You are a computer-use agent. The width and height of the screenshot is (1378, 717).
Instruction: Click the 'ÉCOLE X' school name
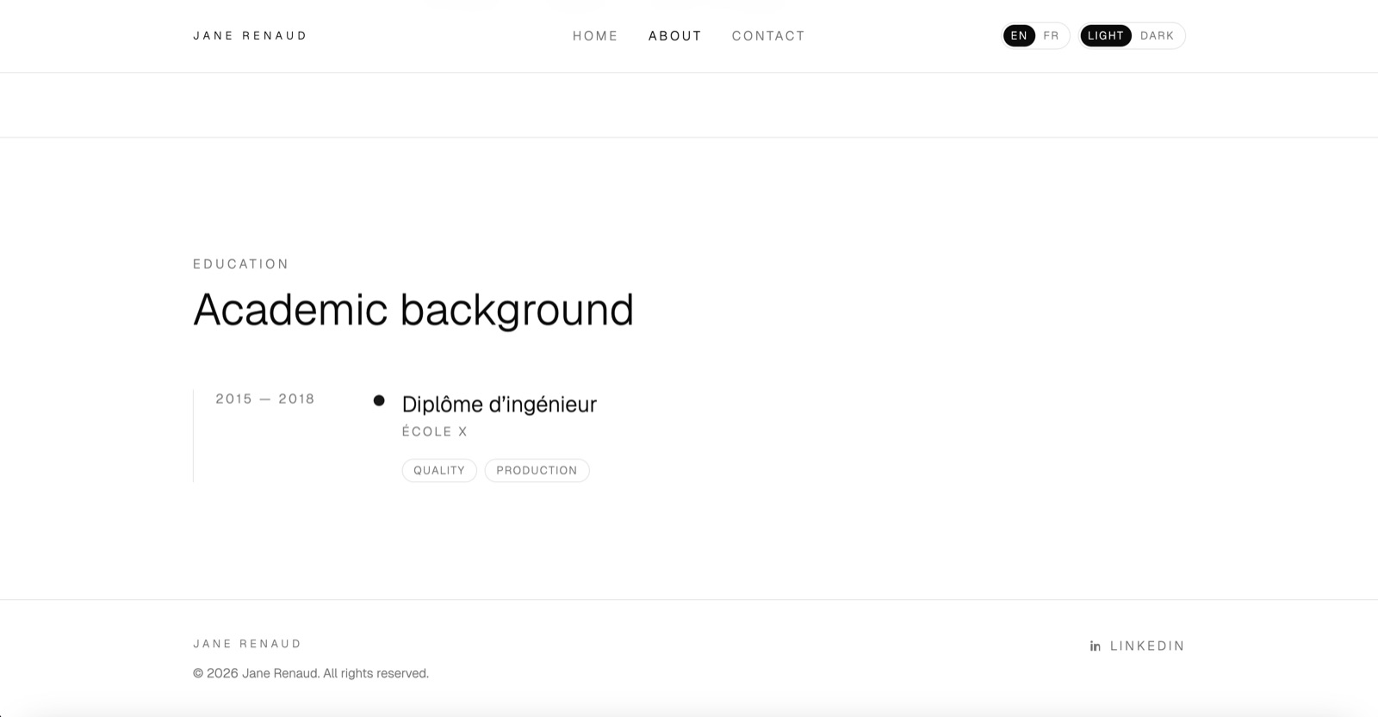click(435, 431)
